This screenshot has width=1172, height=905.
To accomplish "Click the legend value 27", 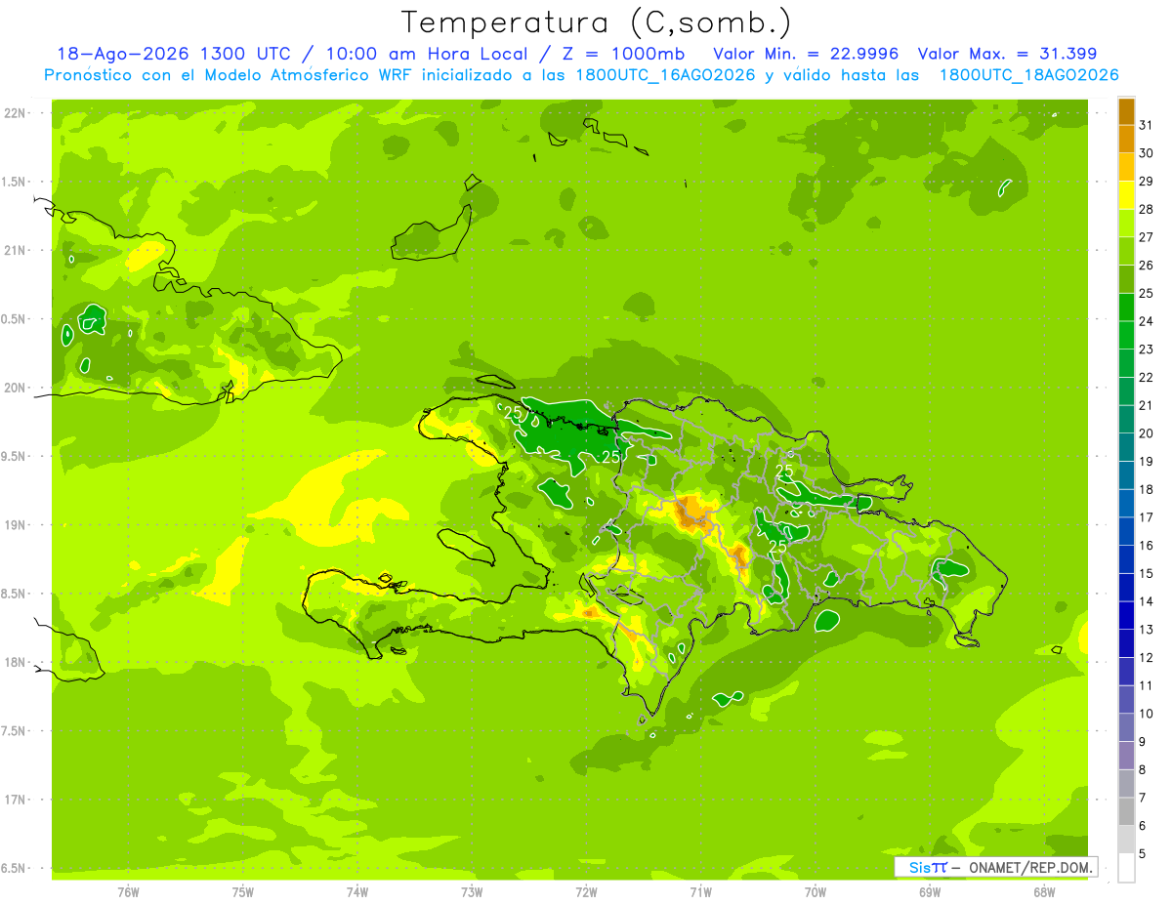I will click(x=1147, y=237).
